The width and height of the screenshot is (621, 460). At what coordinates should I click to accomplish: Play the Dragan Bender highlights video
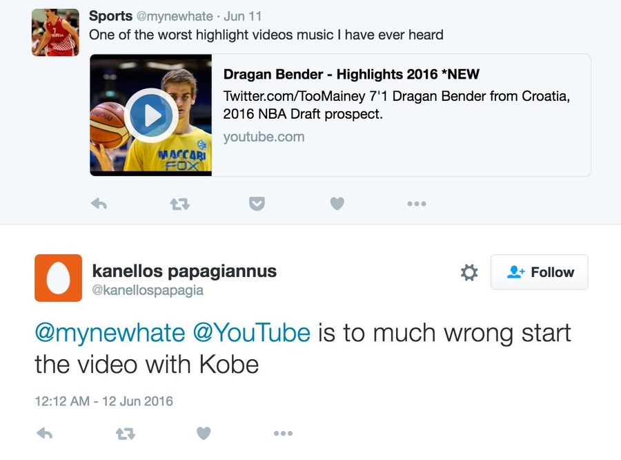(x=151, y=115)
